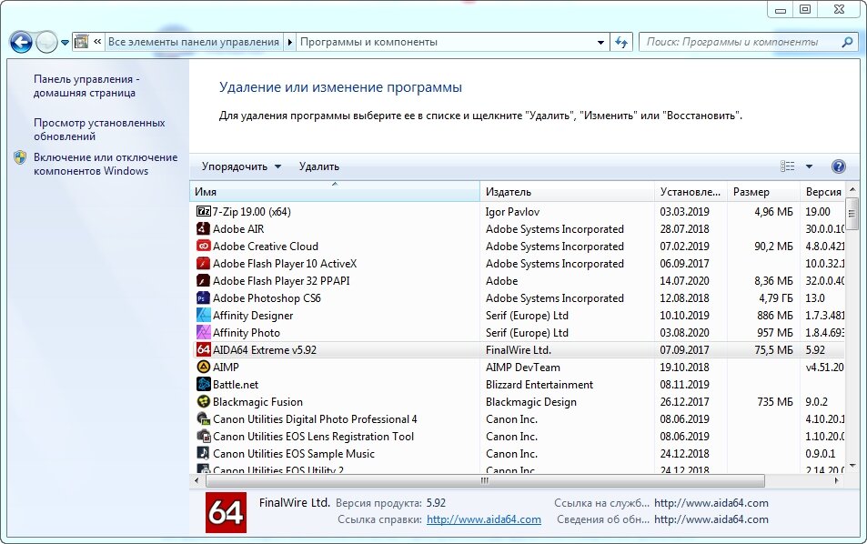Click the vertical scrollbar down arrow
Screen dimensions: 867x544
[x=852, y=465]
